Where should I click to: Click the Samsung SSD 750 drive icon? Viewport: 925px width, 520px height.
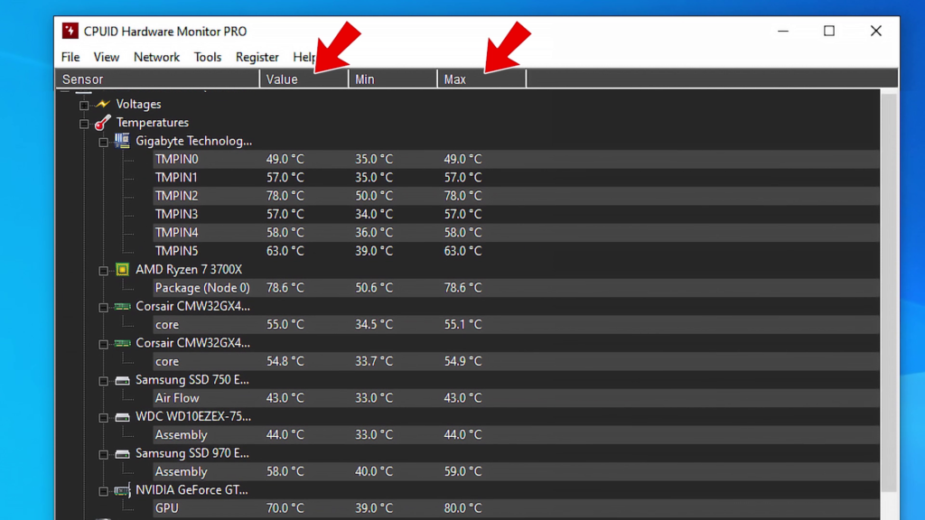122,380
